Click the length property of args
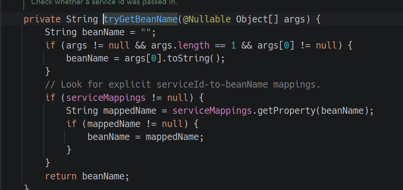The width and height of the screenshot is (403, 190). 194,46
